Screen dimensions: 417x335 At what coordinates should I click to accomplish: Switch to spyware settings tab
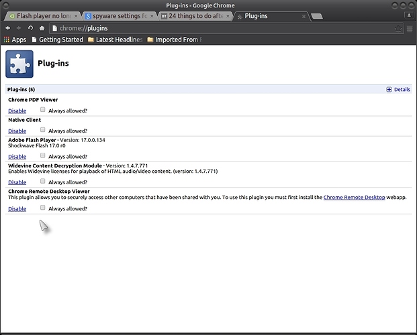point(119,16)
